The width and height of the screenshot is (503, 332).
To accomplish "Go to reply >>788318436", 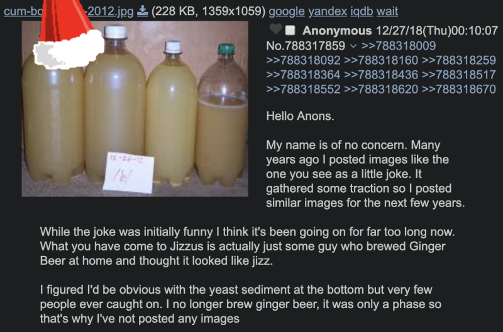I will tap(381, 75).
